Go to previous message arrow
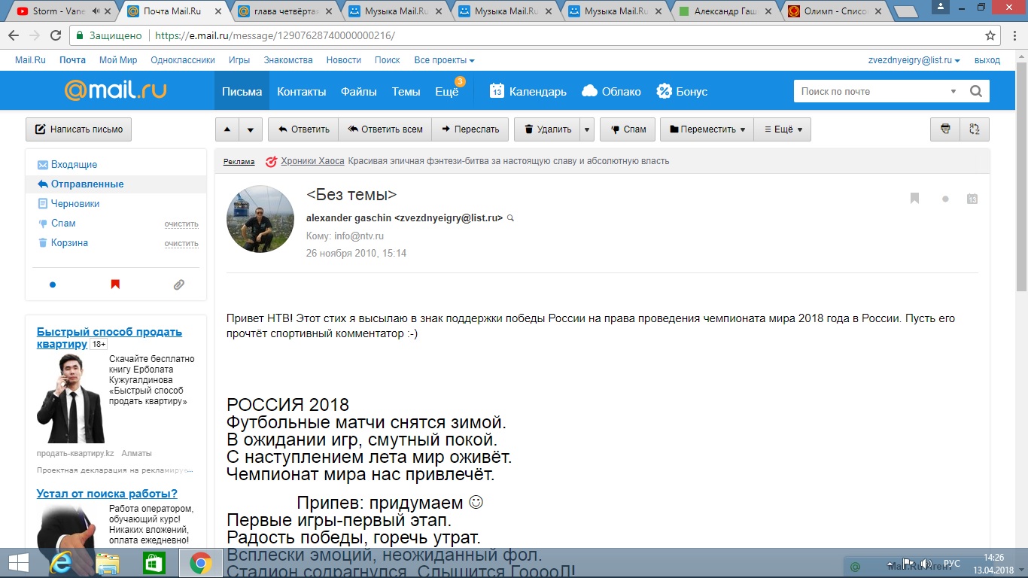Viewport: 1028px width, 578px height. point(227,129)
